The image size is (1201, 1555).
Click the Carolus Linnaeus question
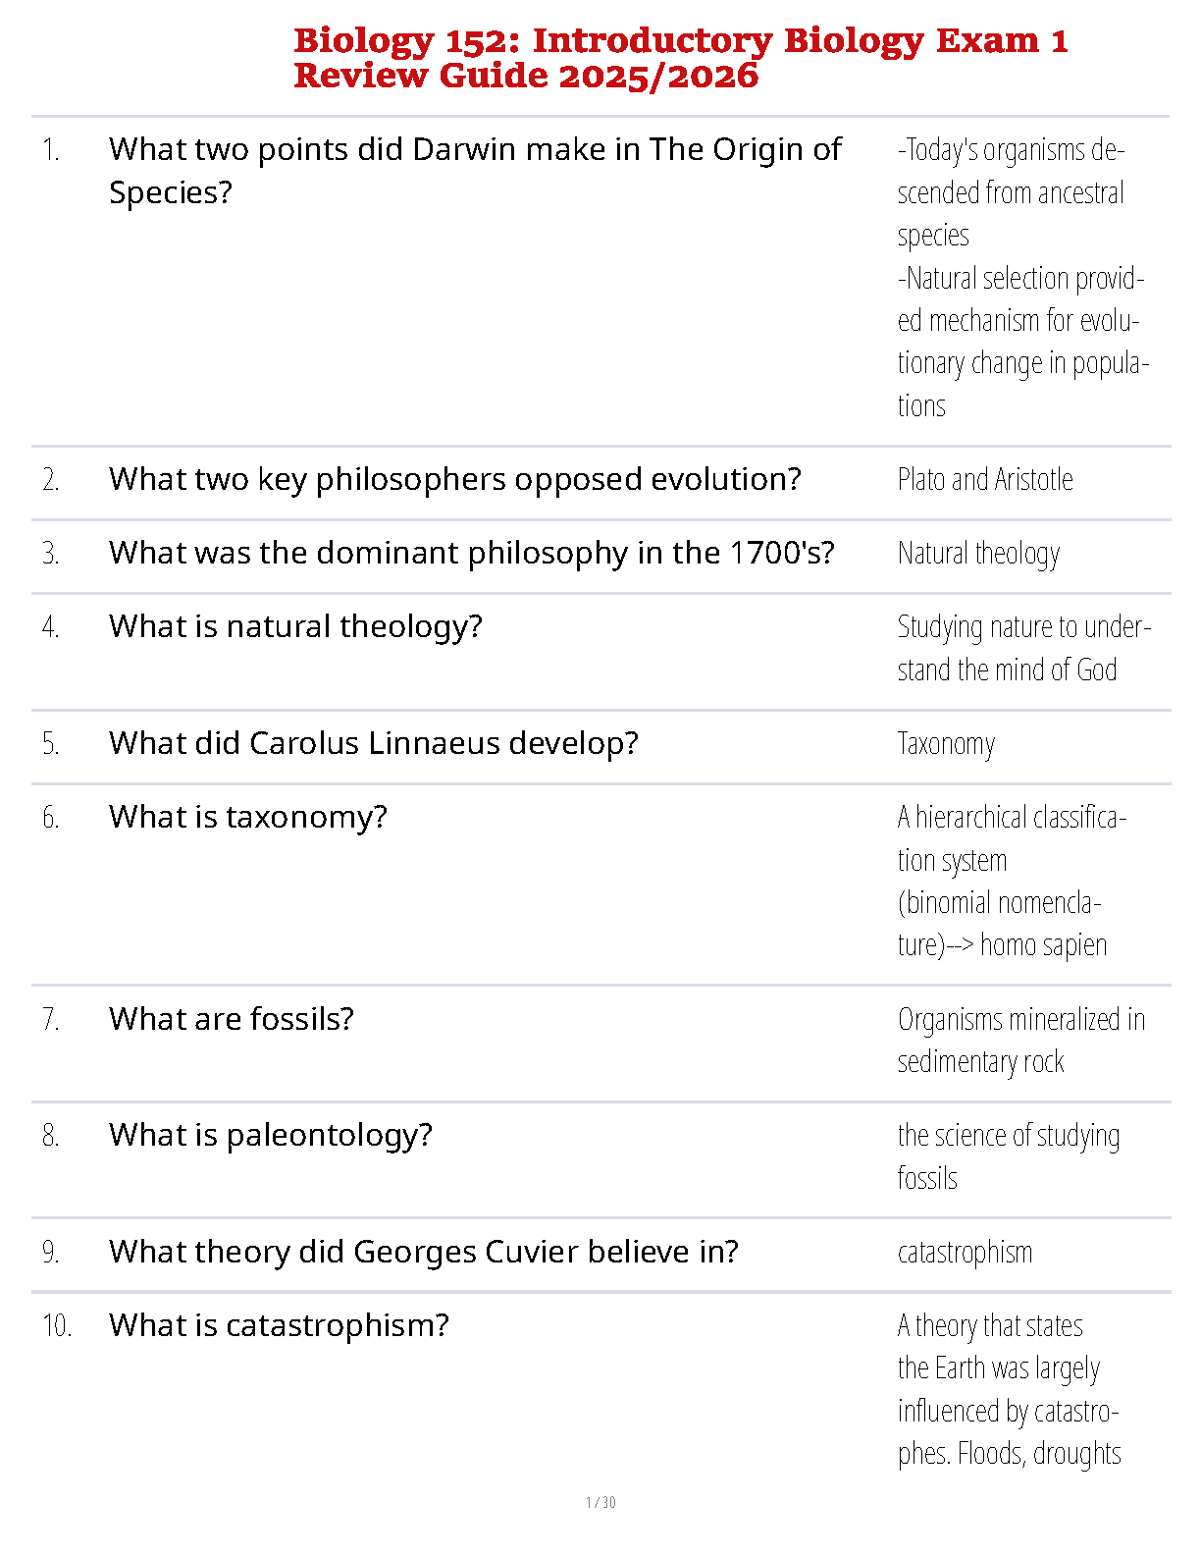374,743
